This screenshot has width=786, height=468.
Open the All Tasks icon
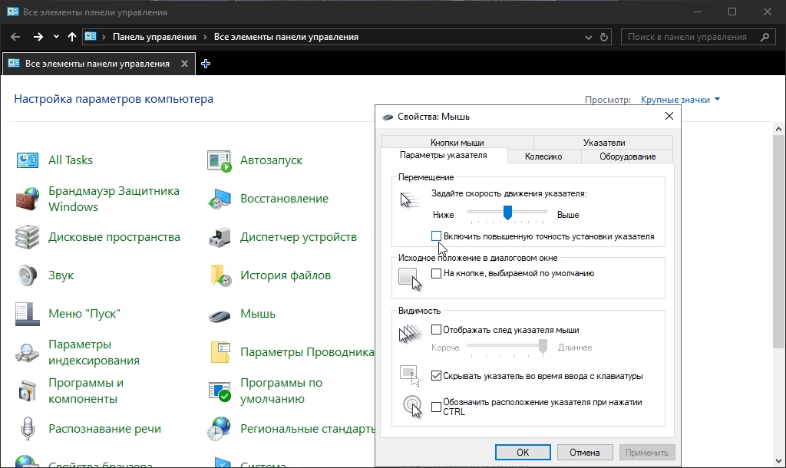[x=28, y=160]
